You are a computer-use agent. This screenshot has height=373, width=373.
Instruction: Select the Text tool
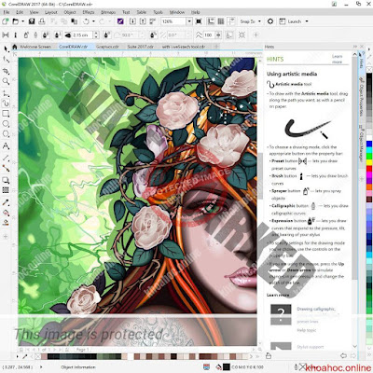pos(6,145)
